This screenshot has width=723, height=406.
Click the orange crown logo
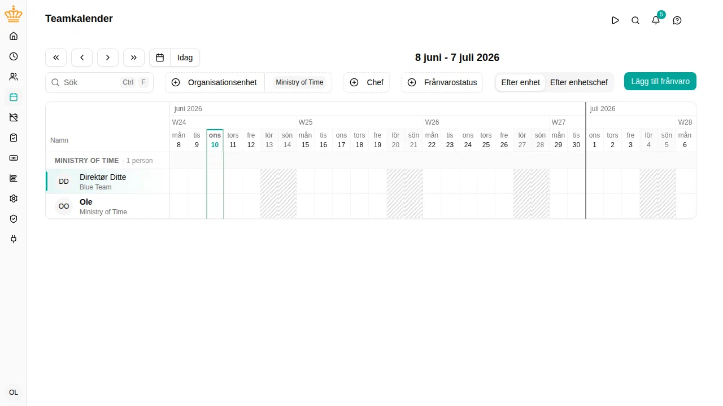[x=14, y=15]
